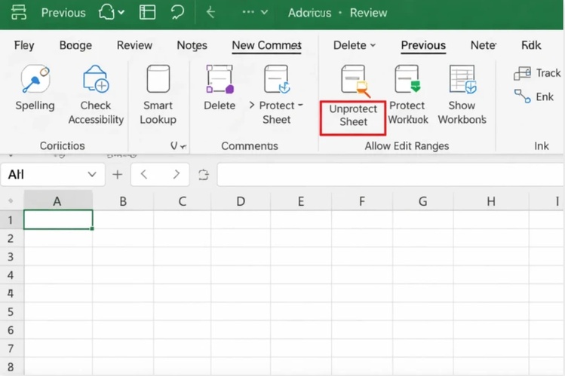565x376 pixels.
Task: Select row 5 header
Action: [x=11, y=312]
